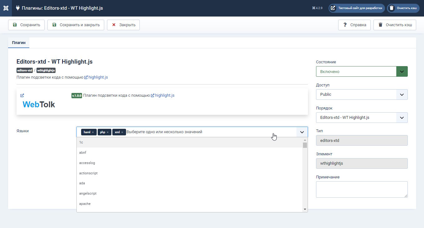Viewport: 424px width, 228px height.
Task: Expand the Порядок ordering dropdown
Action: point(362,118)
